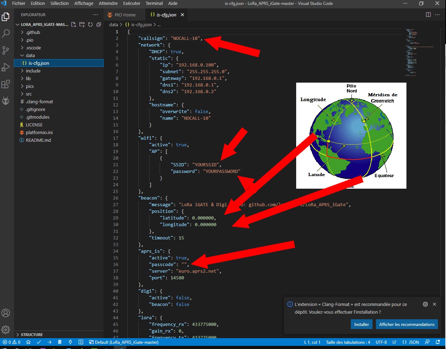Open the Fichier menu
This screenshot has height=349, width=446.
(19, 3)
